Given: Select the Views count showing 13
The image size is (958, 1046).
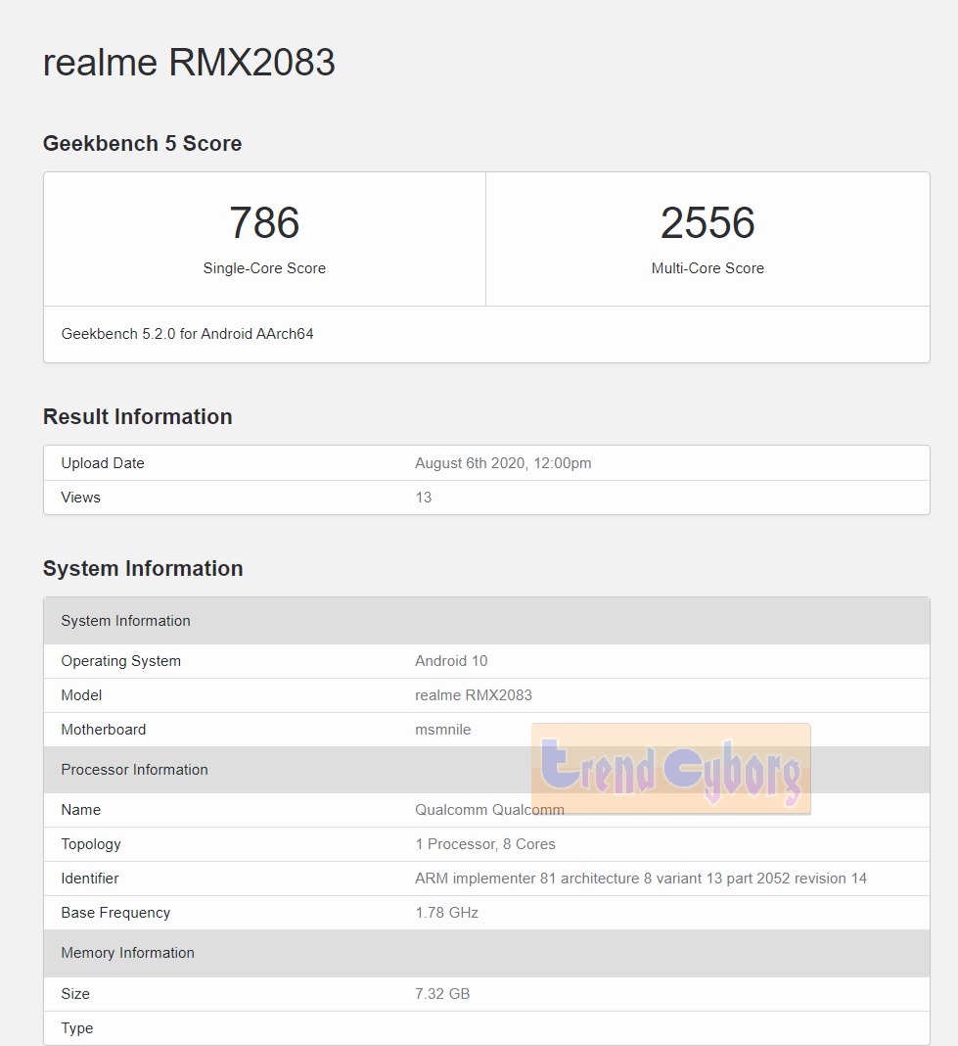Looking at the screenshot, I should 423,497.
